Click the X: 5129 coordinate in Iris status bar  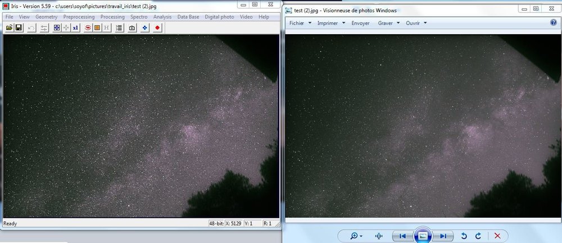tap(234, 223)
